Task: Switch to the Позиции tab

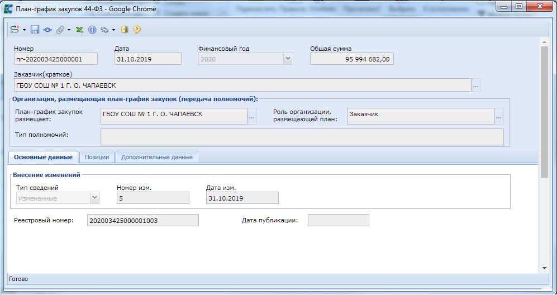Action: click(97, 157)
